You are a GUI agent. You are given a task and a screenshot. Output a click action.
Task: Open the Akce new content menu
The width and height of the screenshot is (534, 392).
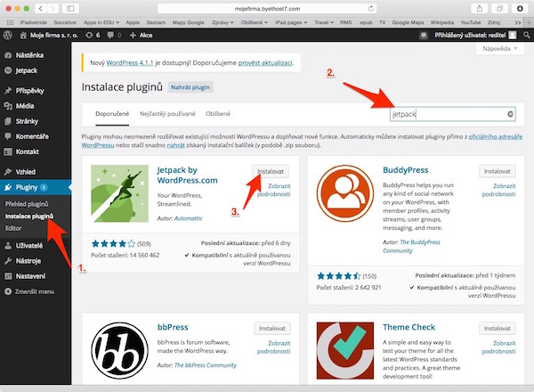click(141, 35)
